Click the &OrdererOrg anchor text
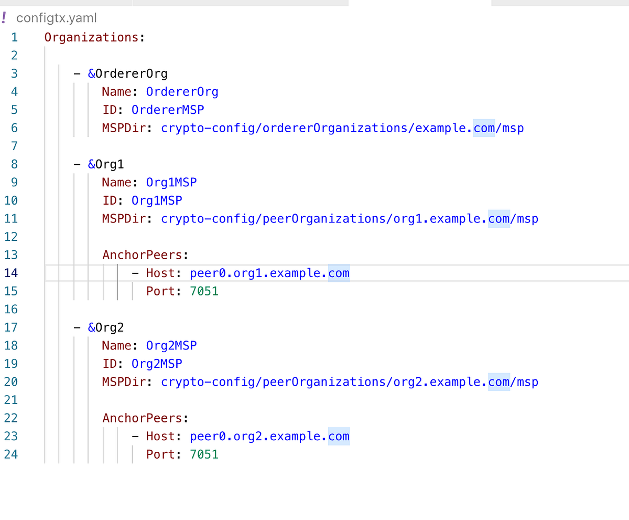Viewport: 629px width, 520px height. (127, 73)
